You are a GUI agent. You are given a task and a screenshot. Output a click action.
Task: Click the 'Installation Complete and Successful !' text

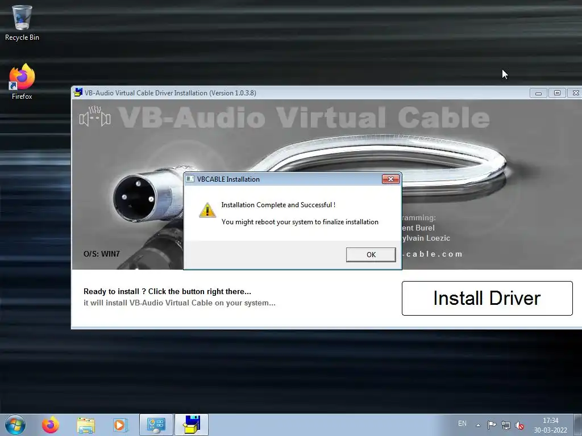coord(278,204)
